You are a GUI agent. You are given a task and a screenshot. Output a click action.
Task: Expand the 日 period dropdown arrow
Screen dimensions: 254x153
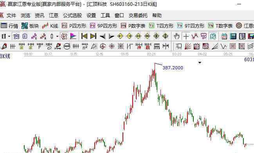(9, 37)
